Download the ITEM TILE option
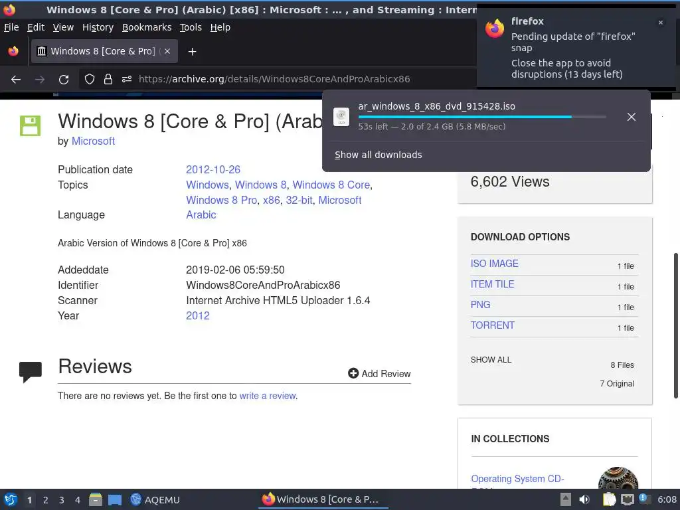 click(492, 284)
